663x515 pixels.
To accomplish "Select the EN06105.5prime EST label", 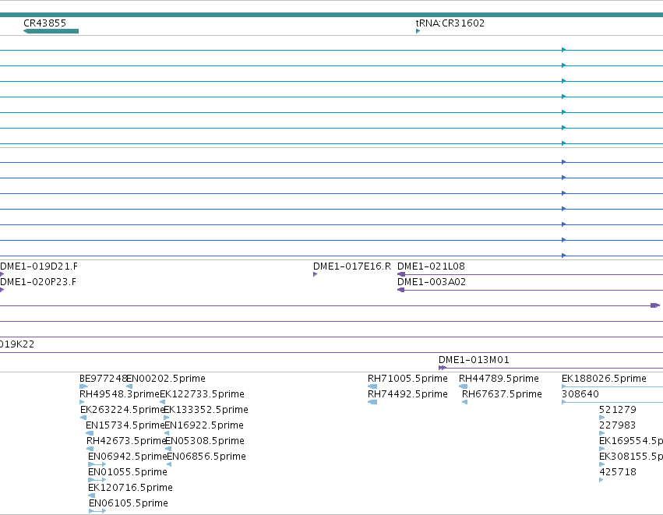I will coord(129,503).
